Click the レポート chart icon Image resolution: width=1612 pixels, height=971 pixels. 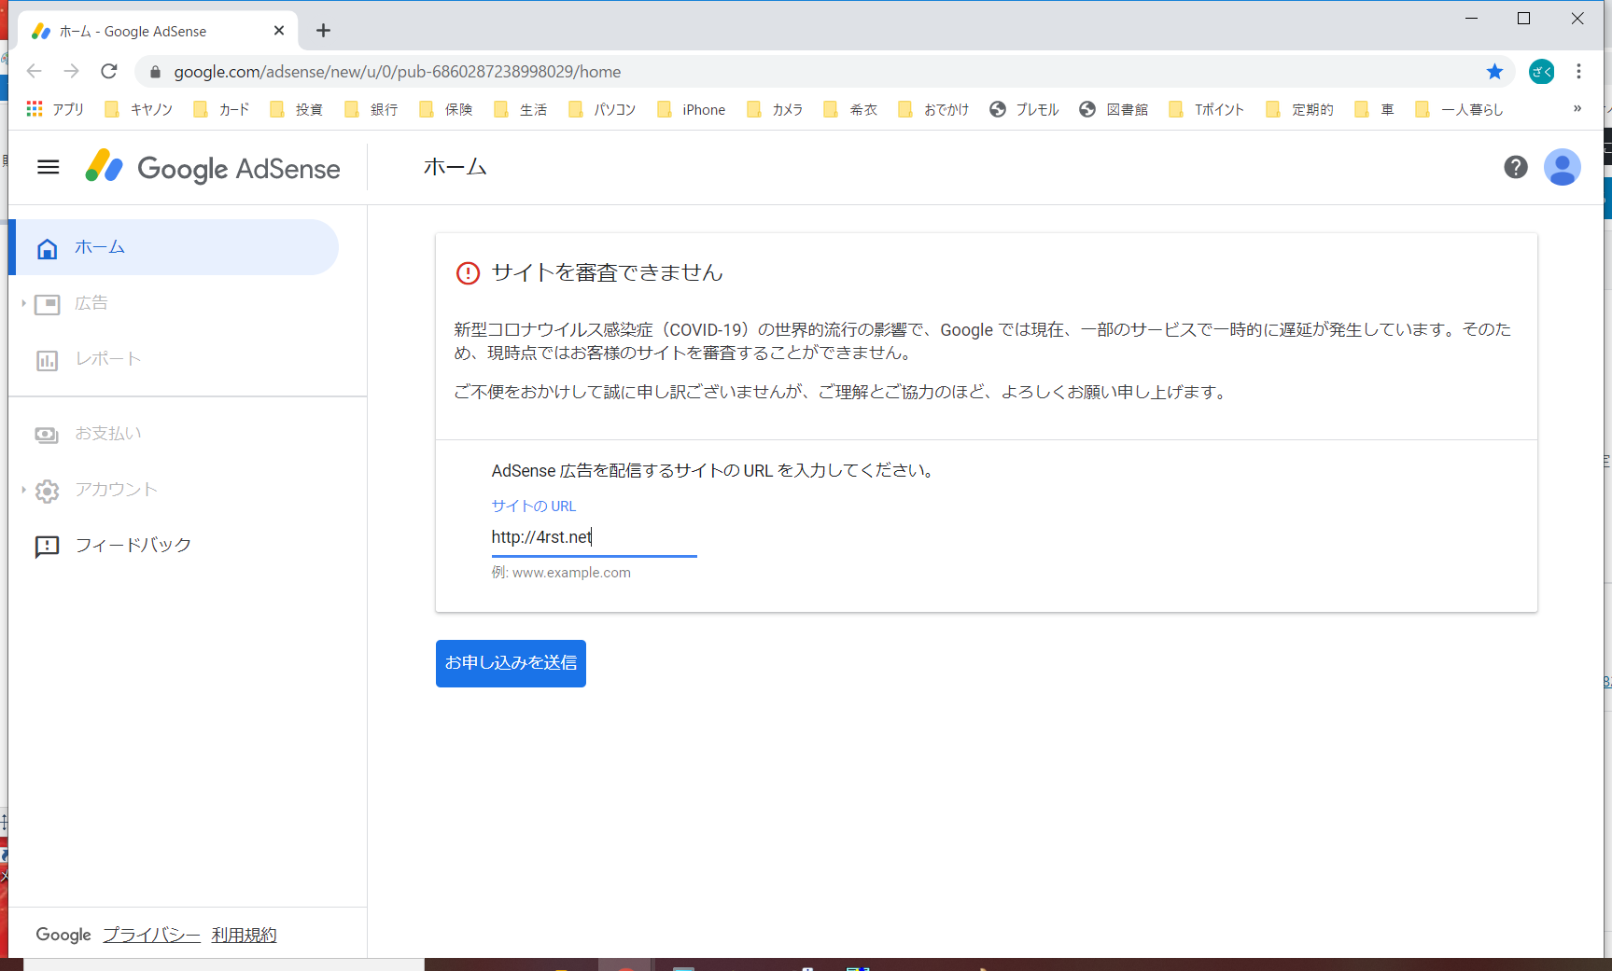click(48, 360)
